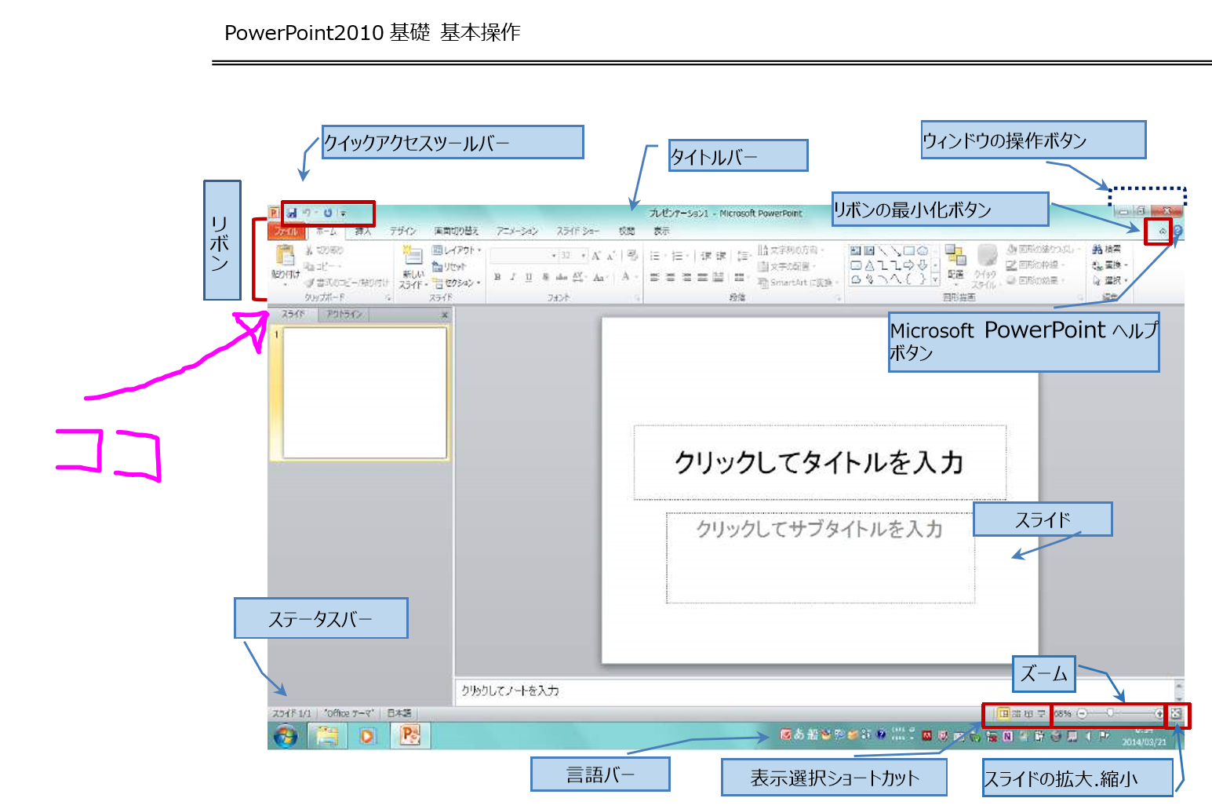Toggle strikethrough (abc) formatting
Viewport: 1212px width, 809px height.
click(x=561, y=277)
